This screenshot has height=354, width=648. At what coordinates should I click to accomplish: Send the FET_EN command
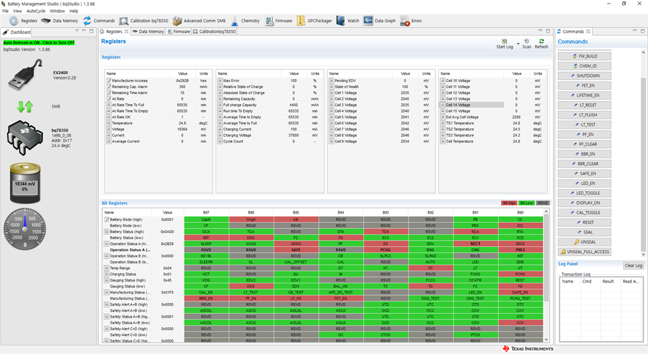click(584, 85)
